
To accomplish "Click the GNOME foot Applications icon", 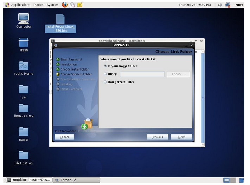I will point(7,5).
